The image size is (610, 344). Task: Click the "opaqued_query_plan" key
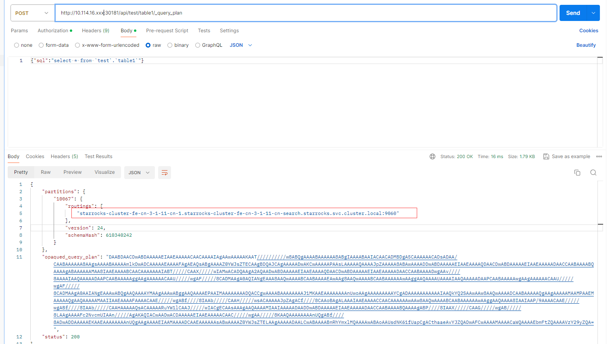[71, 257]
